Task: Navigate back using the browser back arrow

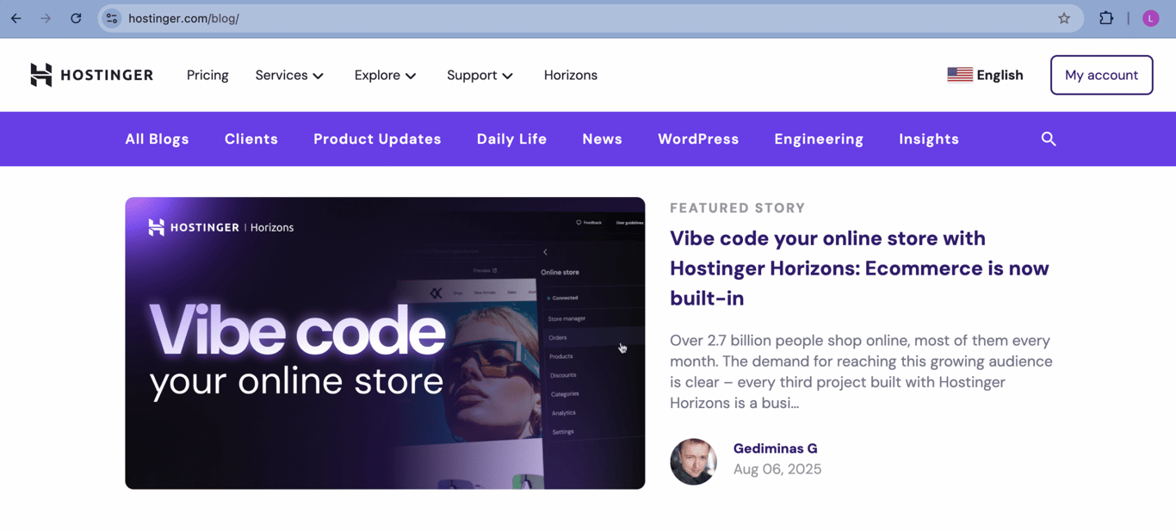Action: click(15, 17)
